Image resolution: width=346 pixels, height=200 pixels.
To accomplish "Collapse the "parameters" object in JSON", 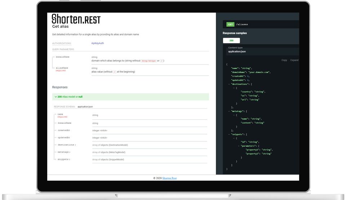I will click(x=239, y=146).
